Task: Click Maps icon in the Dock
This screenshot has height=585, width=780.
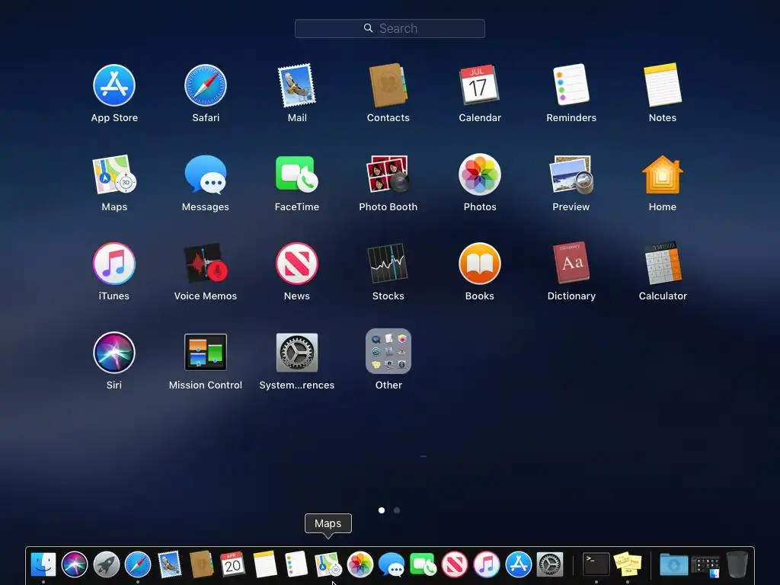Action: pyautogui.click(x=328, y=564)
